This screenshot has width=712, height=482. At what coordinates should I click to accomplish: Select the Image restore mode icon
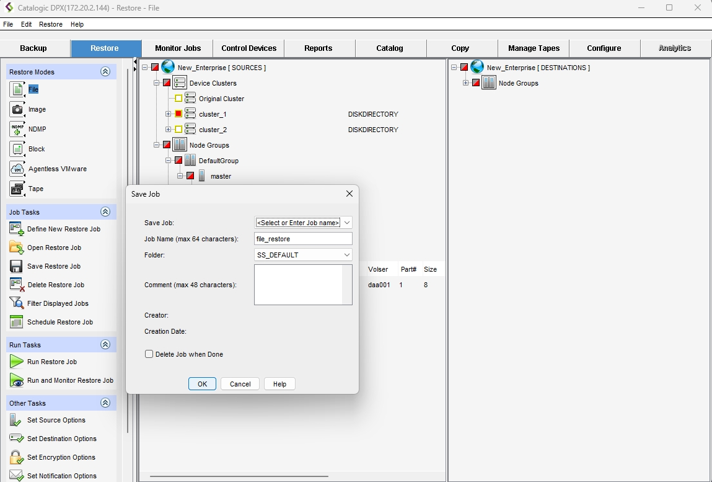coord(17,109)
